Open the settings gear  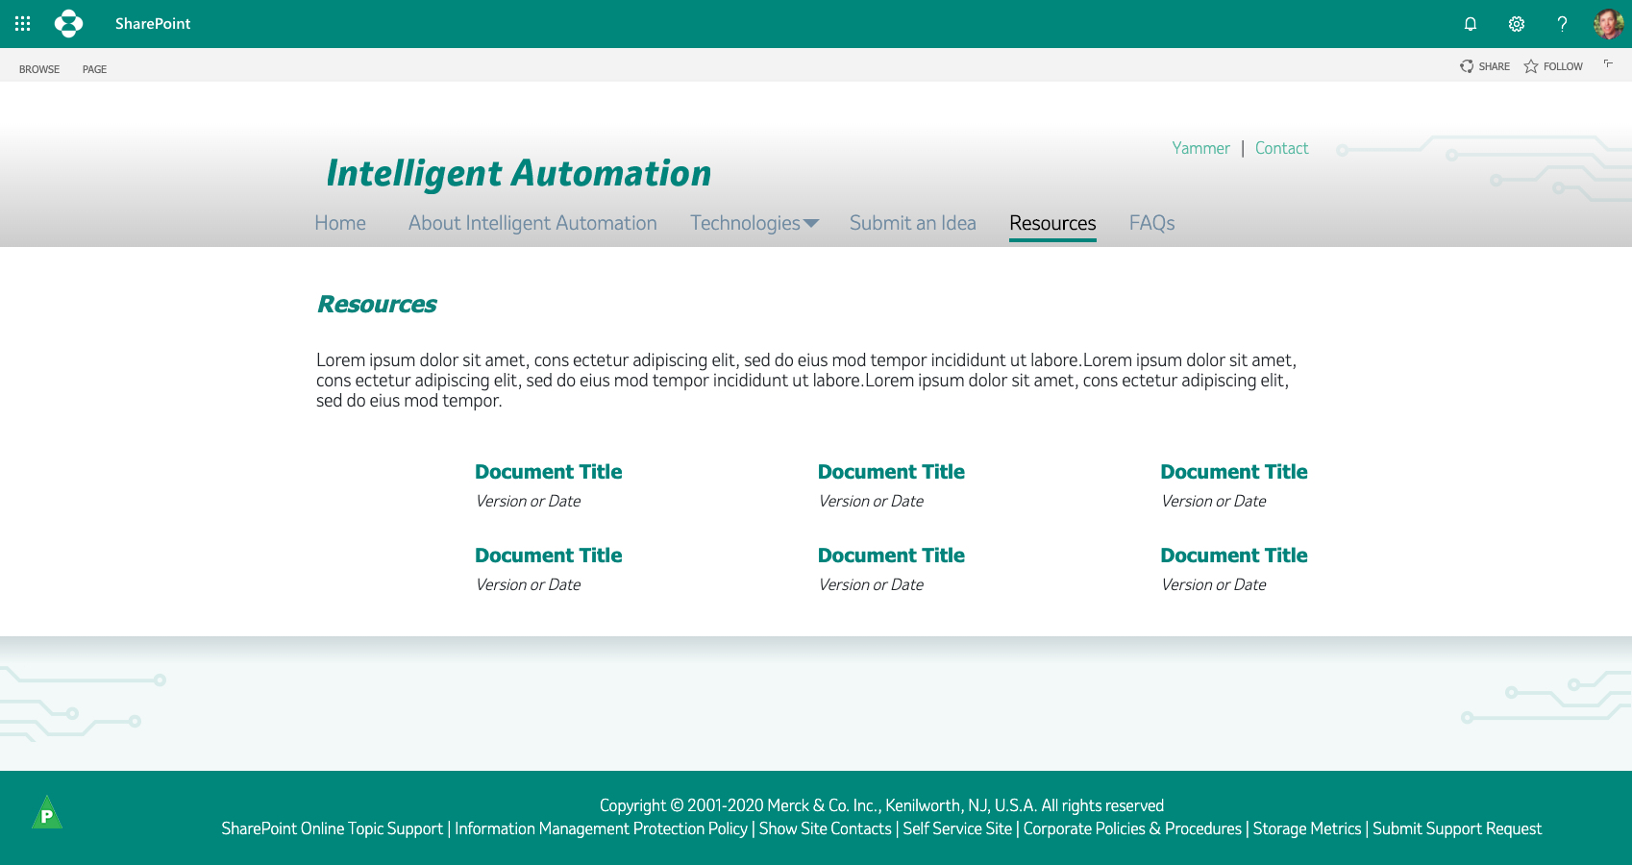click(x=1516, y=24)
